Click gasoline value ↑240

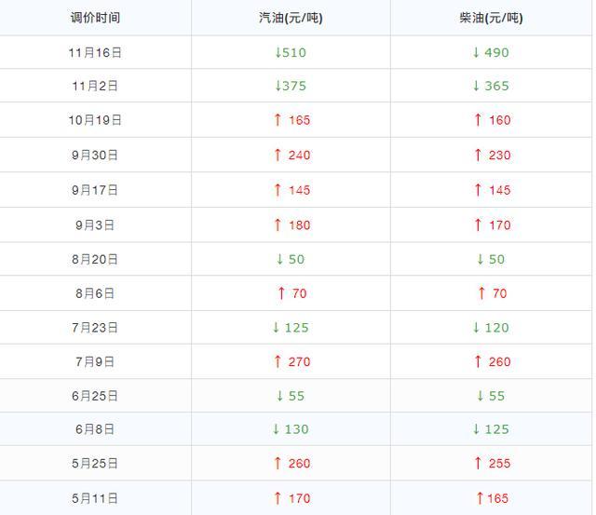291,156
